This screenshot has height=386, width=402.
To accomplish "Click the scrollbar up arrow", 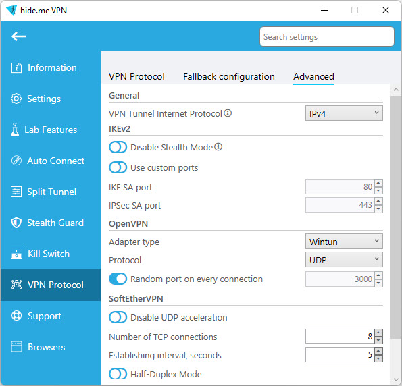I will tap(396, 89).
